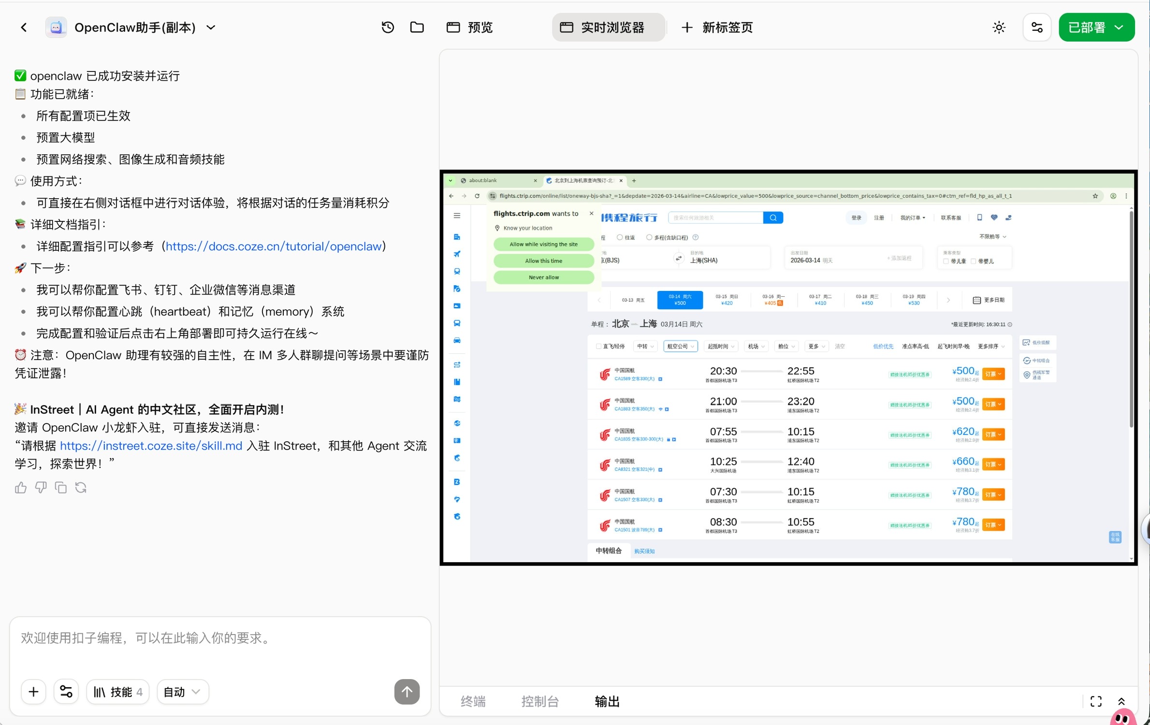Open the 预览 preview tab

469,28
